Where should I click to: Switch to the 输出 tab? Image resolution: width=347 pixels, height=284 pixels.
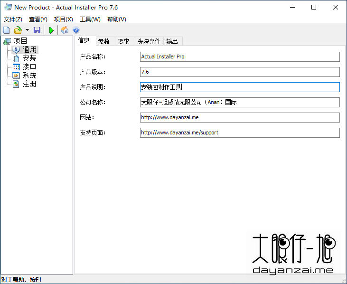tap(172, 41)
